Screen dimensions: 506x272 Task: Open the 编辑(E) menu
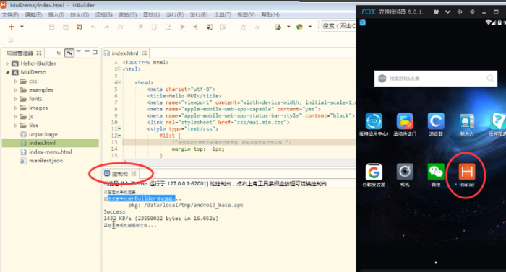tap(33, 15)
